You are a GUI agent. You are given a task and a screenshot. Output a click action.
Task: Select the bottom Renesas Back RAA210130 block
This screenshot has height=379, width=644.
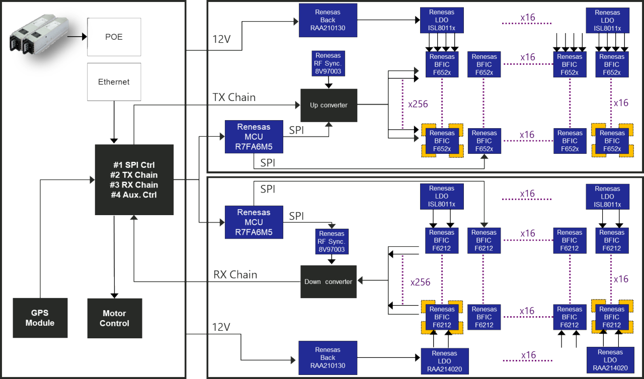click(x=328, y=357)
